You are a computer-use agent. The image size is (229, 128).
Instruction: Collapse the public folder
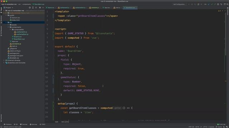tap(6, 15)
